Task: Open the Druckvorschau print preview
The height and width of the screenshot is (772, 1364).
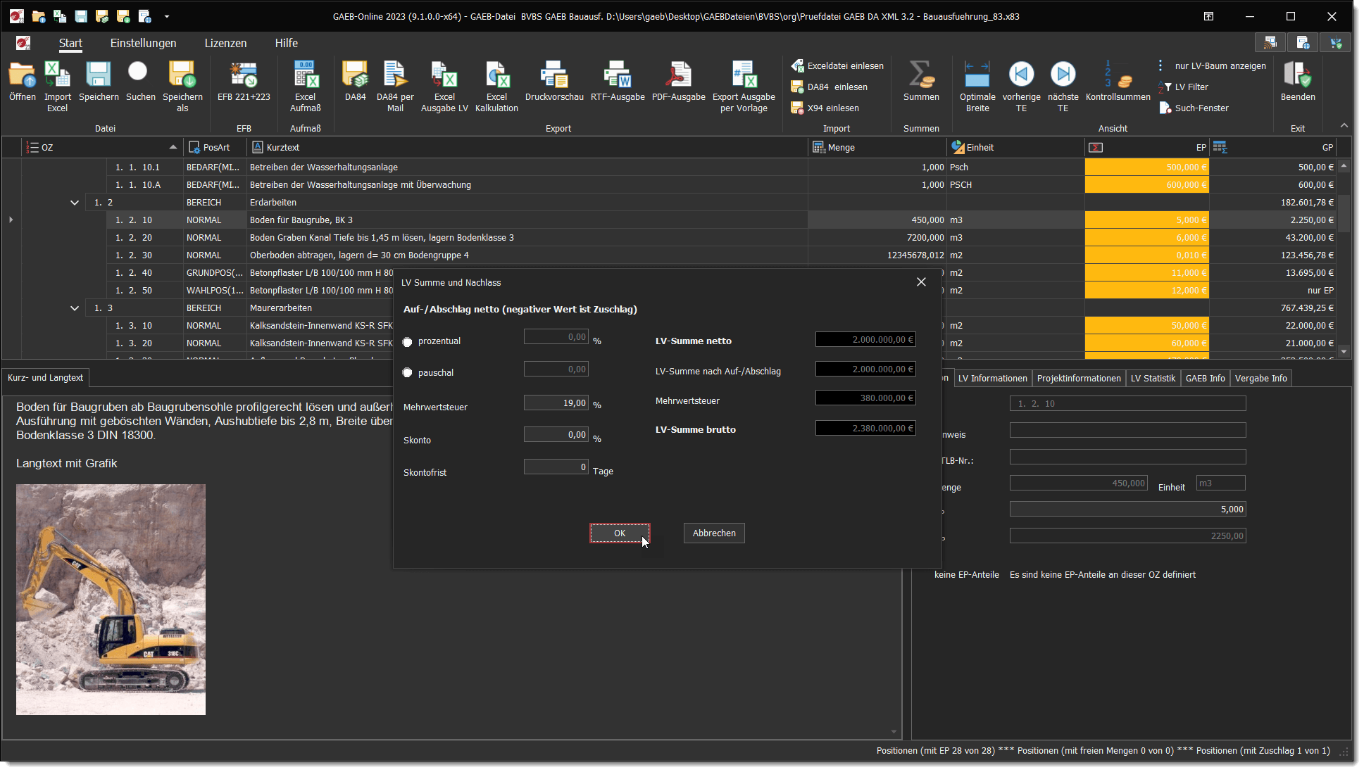Action: 554,84
